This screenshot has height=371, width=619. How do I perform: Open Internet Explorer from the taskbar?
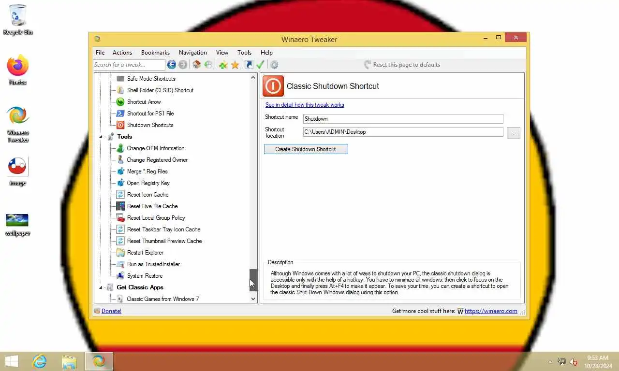(x=39, y=361)
